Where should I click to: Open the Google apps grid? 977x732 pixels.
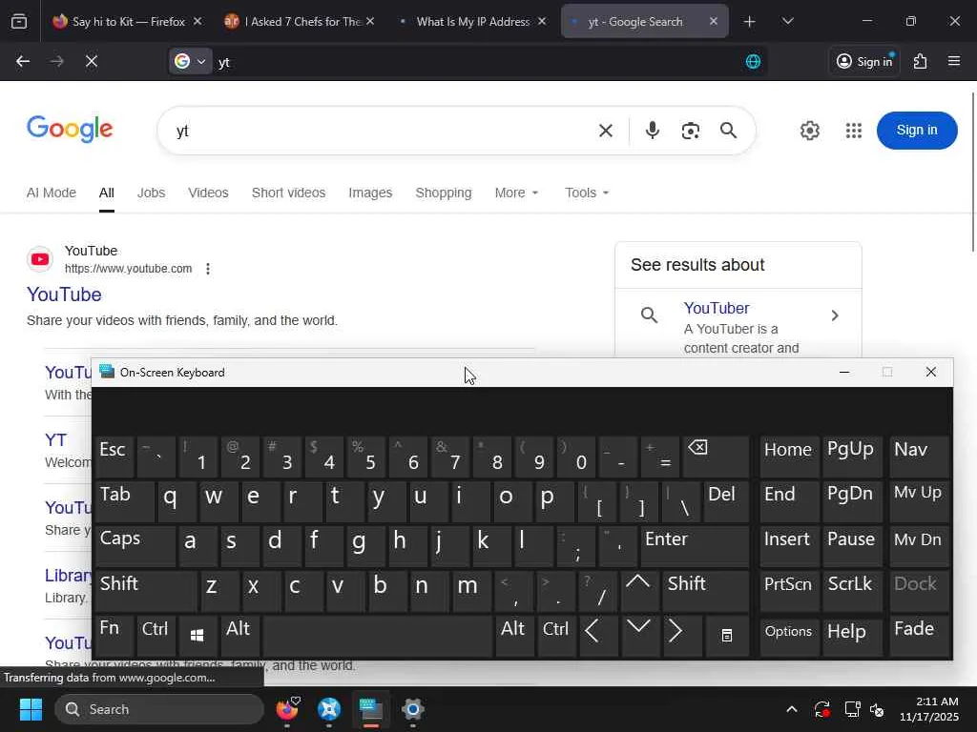[x=854, y=131]
